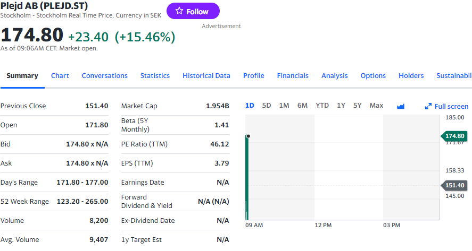Open the Conversations tab
Screen dimensions: 472x251
105,76
